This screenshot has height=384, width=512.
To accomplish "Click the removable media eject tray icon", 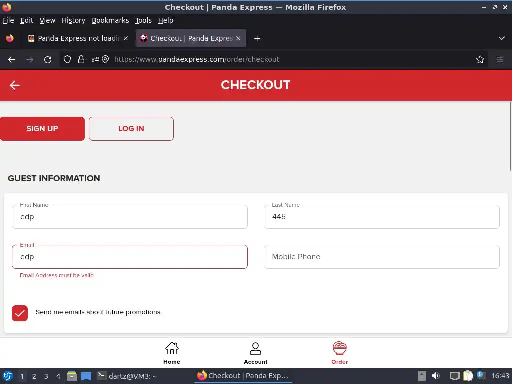I will click(422, 376).
